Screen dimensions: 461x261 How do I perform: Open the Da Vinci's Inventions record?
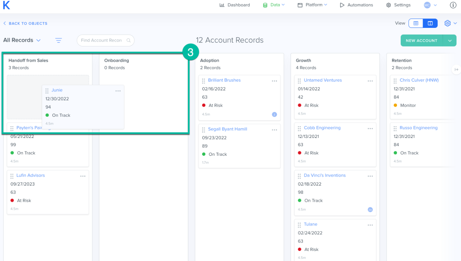pyautogui.click(x=325, y=175)
